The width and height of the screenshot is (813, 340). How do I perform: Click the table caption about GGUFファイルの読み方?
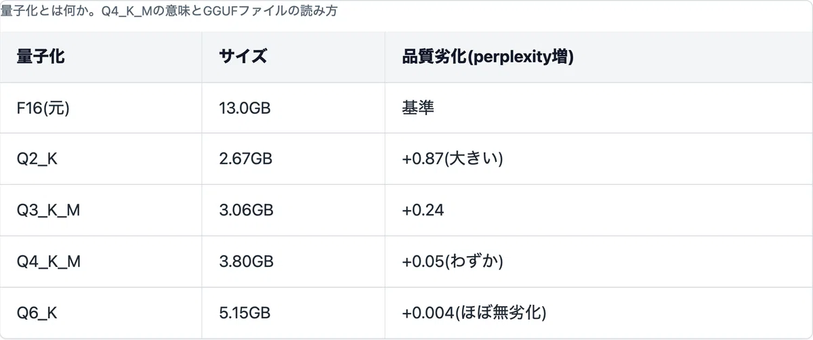(x=169, y=12)
